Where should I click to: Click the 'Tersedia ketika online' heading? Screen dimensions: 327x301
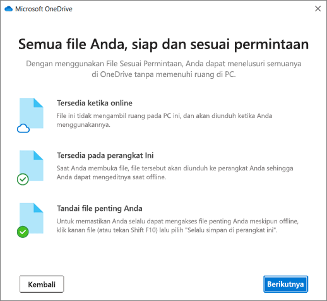point(95,103)
